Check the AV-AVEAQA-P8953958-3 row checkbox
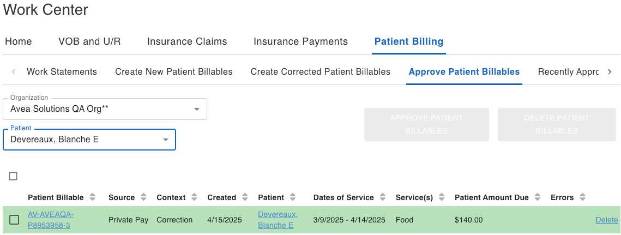621x235 pixels. coord(14,220)
